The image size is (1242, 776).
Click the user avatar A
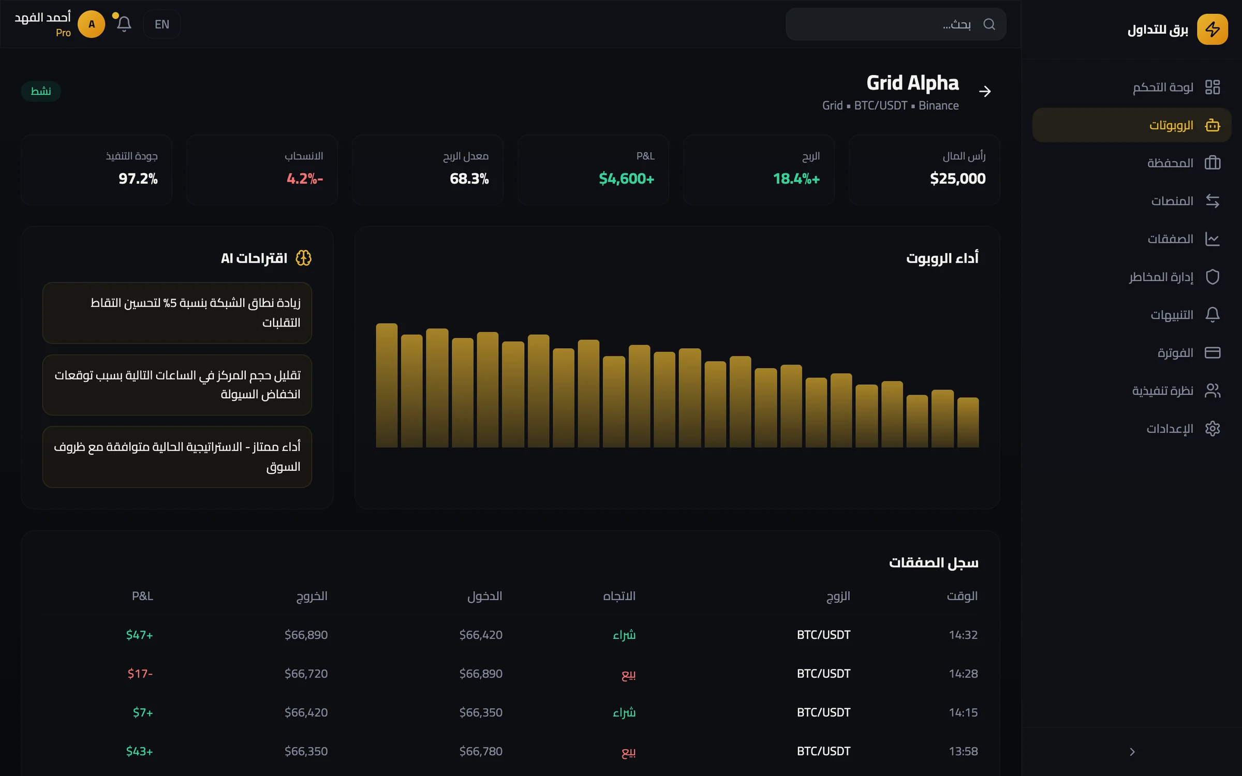[x=92, y=24]
